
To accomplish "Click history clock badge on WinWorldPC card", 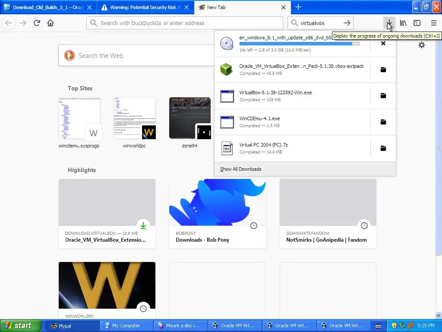I will pyautogui.click(x=143, y=309).
